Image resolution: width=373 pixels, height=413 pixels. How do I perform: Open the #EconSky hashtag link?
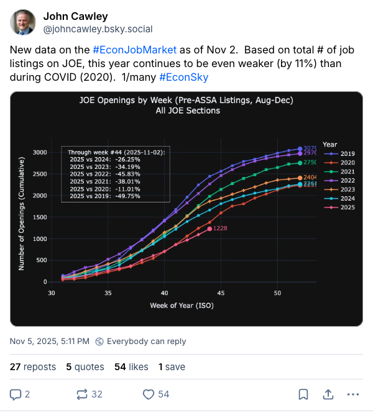(x=183, y=77)
